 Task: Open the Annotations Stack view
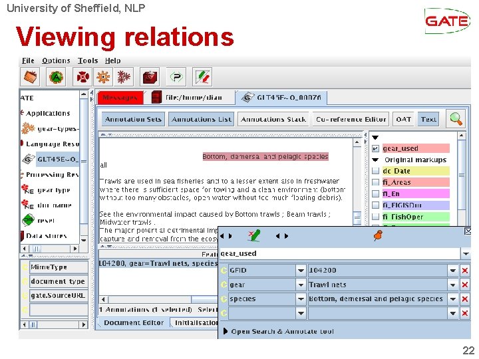pos(273,119)
